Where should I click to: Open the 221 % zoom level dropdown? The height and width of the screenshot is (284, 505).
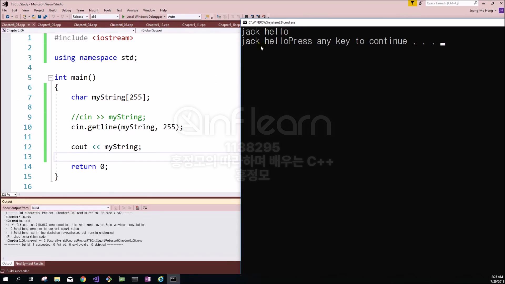pyautogui.click(x=15, y=195)
